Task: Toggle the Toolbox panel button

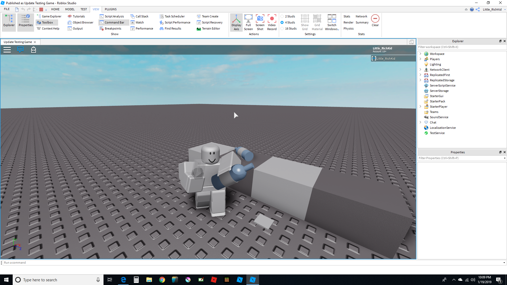Action: click(x=47, y=22)
